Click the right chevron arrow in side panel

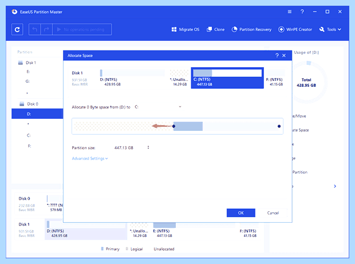[x=335, y=187]
